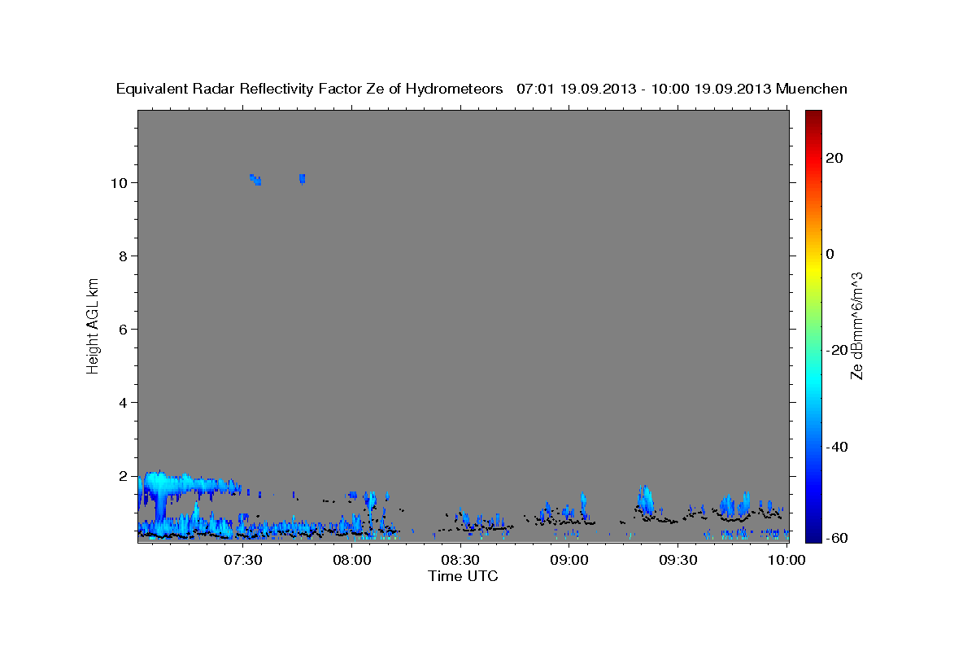The width and height of the screenshot is (976, 651).
Task: Click the height tick label 6
Action: 123,330
